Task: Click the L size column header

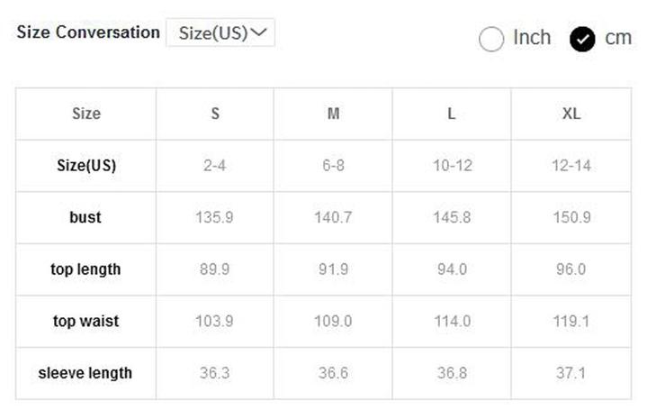Action: point(452,114)
